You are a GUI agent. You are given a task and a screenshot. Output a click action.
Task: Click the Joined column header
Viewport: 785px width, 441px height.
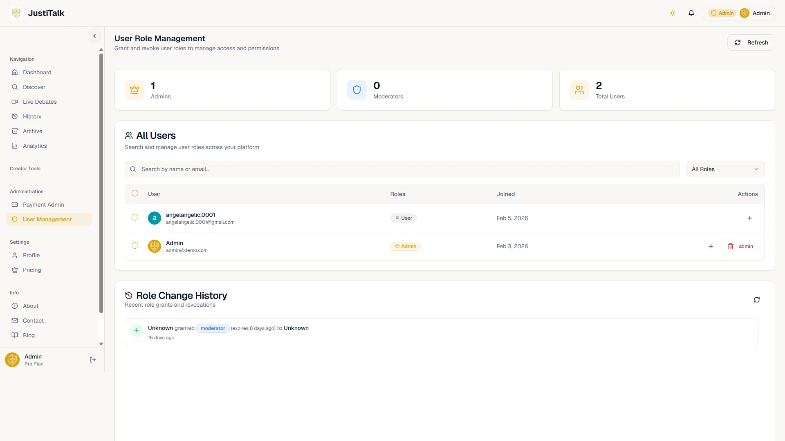point(506,194)
